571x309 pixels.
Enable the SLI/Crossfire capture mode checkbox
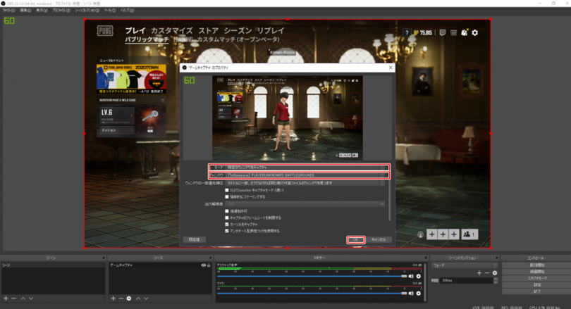click(x=227, y=190)
